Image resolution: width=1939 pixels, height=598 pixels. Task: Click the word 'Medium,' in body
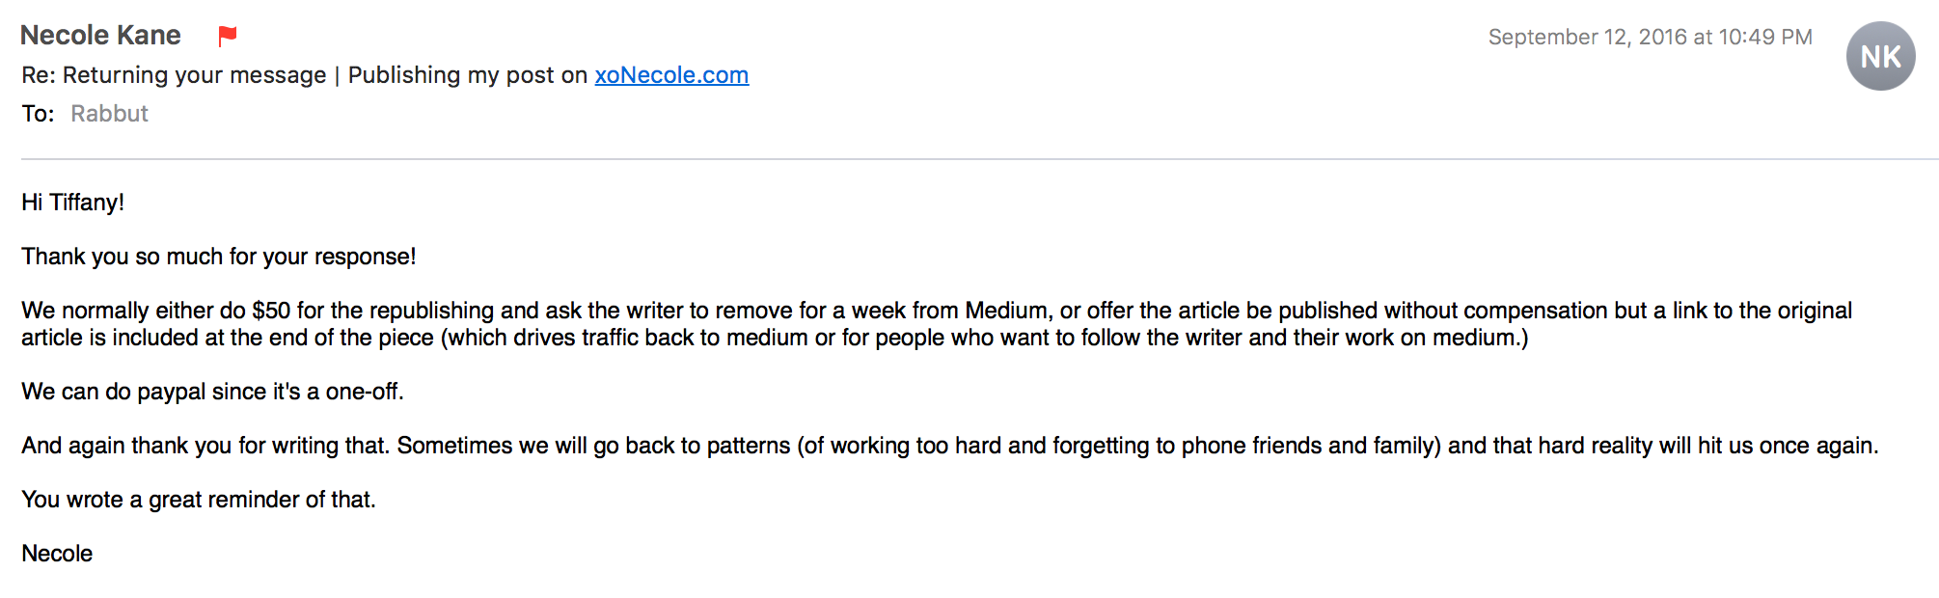tap(1009, 311)
